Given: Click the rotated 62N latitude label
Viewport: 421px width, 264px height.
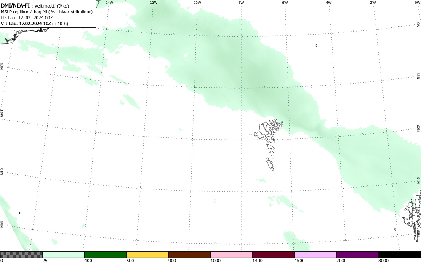Looking at the screenshot, I should point(418,128).
